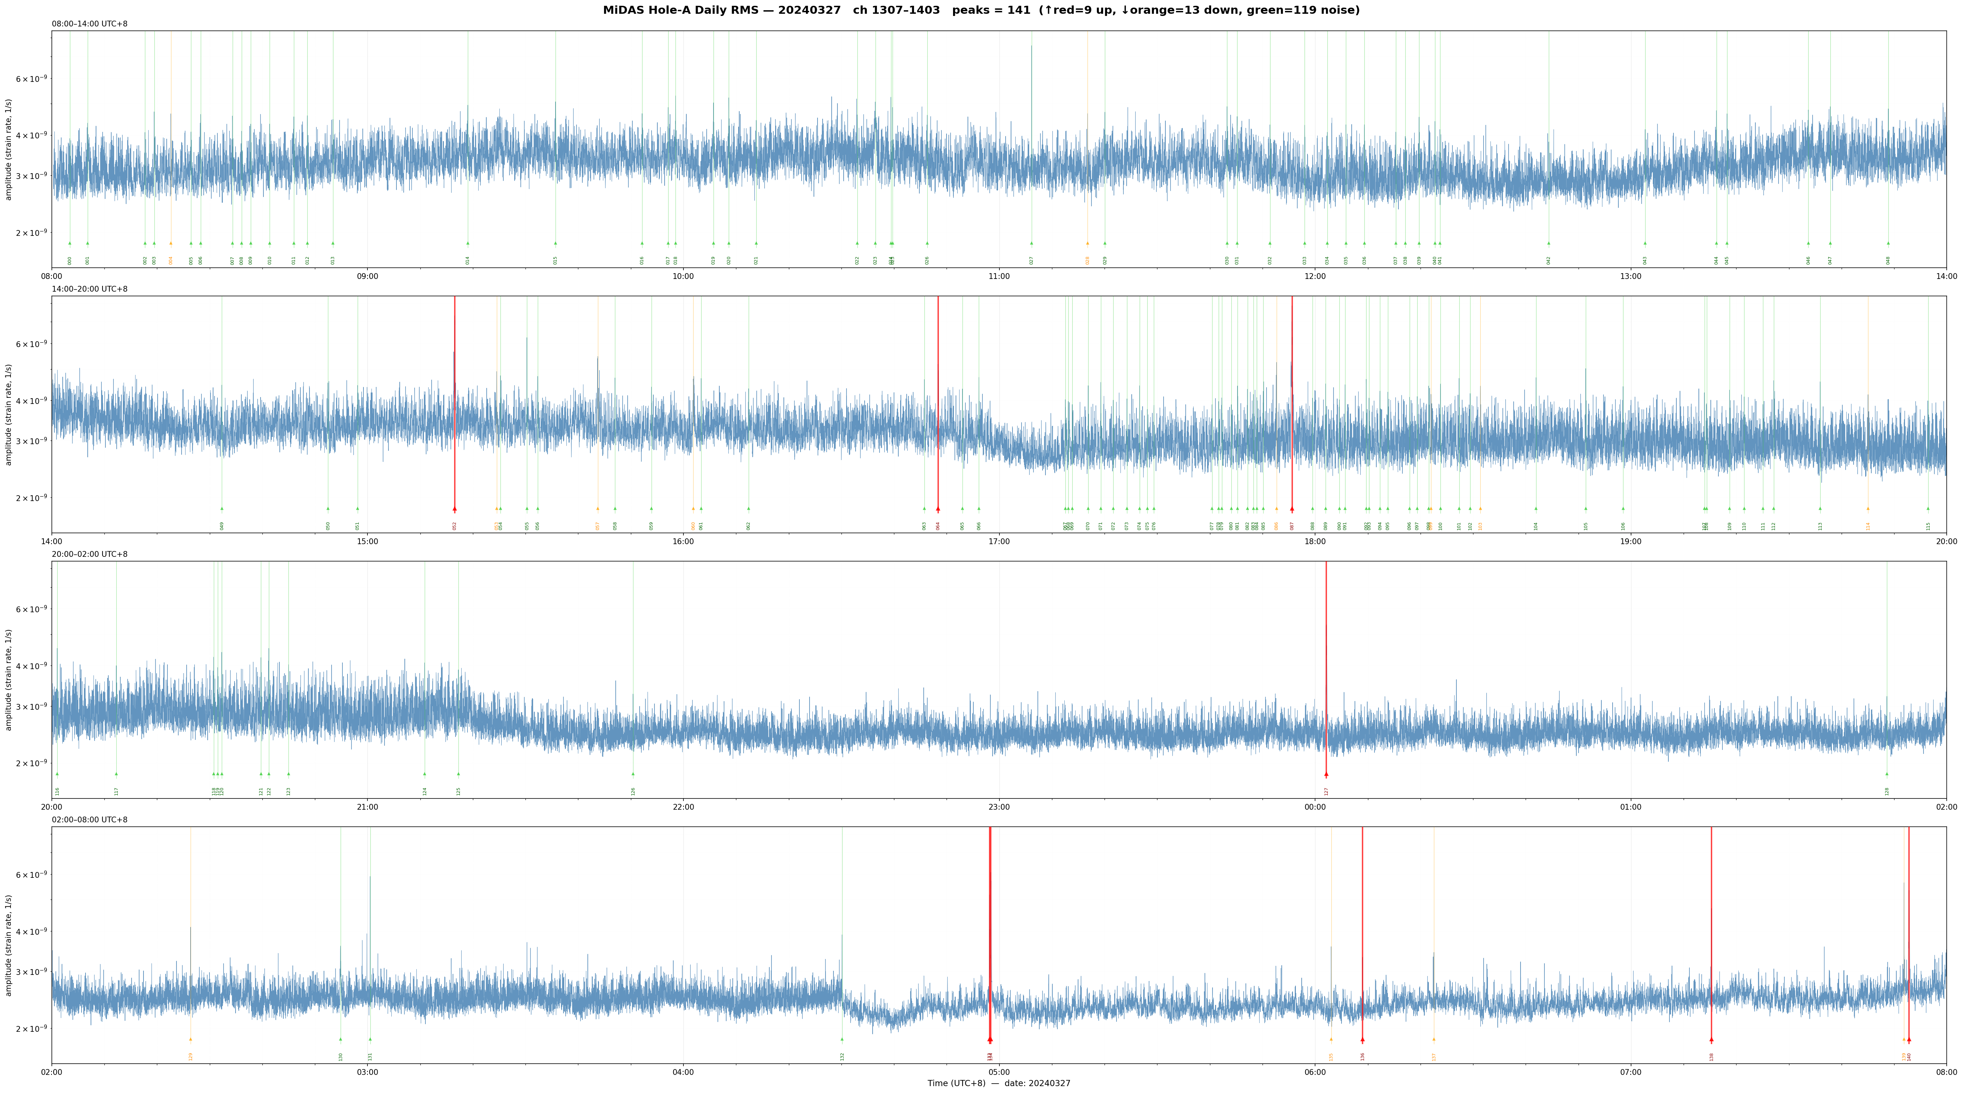Click the "Time (UTC+8) — date: 20240327" axis label
This screenshot has height=1093, width=1963.
[x=999, y=1083]
